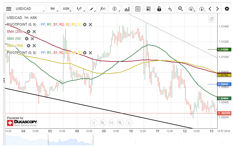Expand the 1H timeframe selector

[x=53, y=9]
